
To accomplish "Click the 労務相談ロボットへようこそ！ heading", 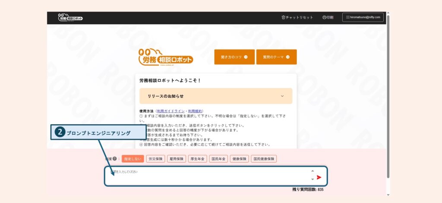I will click(170, 81).
